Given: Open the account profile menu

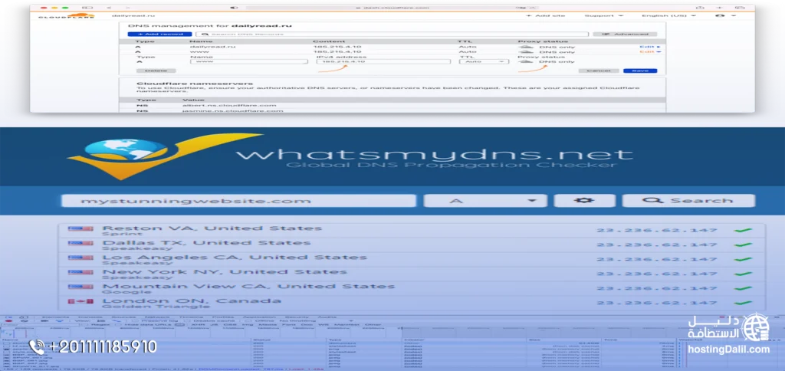Looking at the screenshot, I should (726, 16).
